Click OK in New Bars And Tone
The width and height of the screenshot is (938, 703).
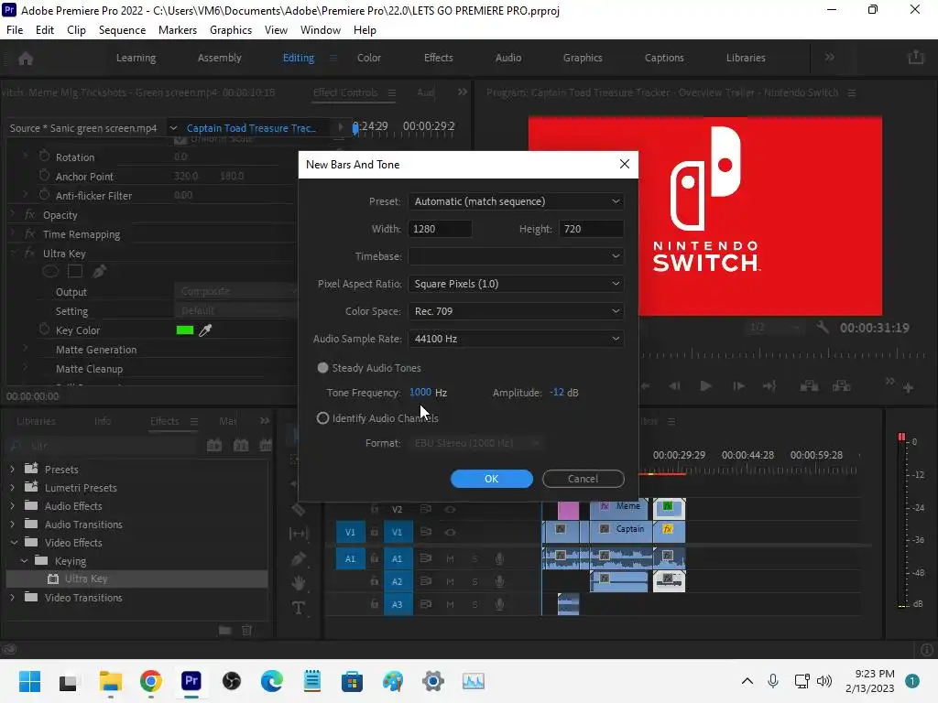492,478
